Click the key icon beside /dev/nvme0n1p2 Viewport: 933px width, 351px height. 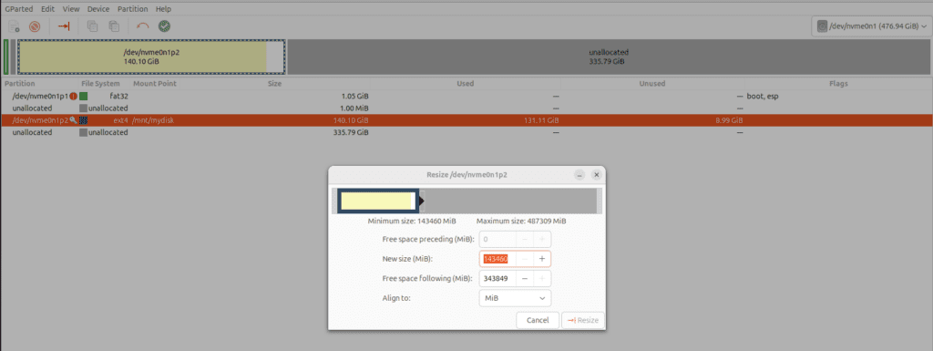73,120
